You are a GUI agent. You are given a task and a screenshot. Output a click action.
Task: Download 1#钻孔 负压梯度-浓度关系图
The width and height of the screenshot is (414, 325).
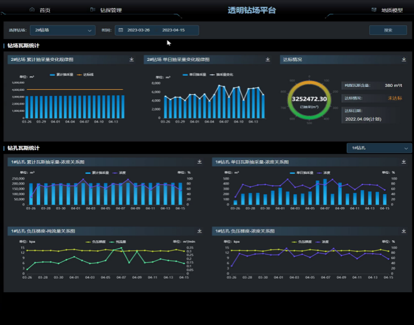pyautogui.click(x=404, y=231)
